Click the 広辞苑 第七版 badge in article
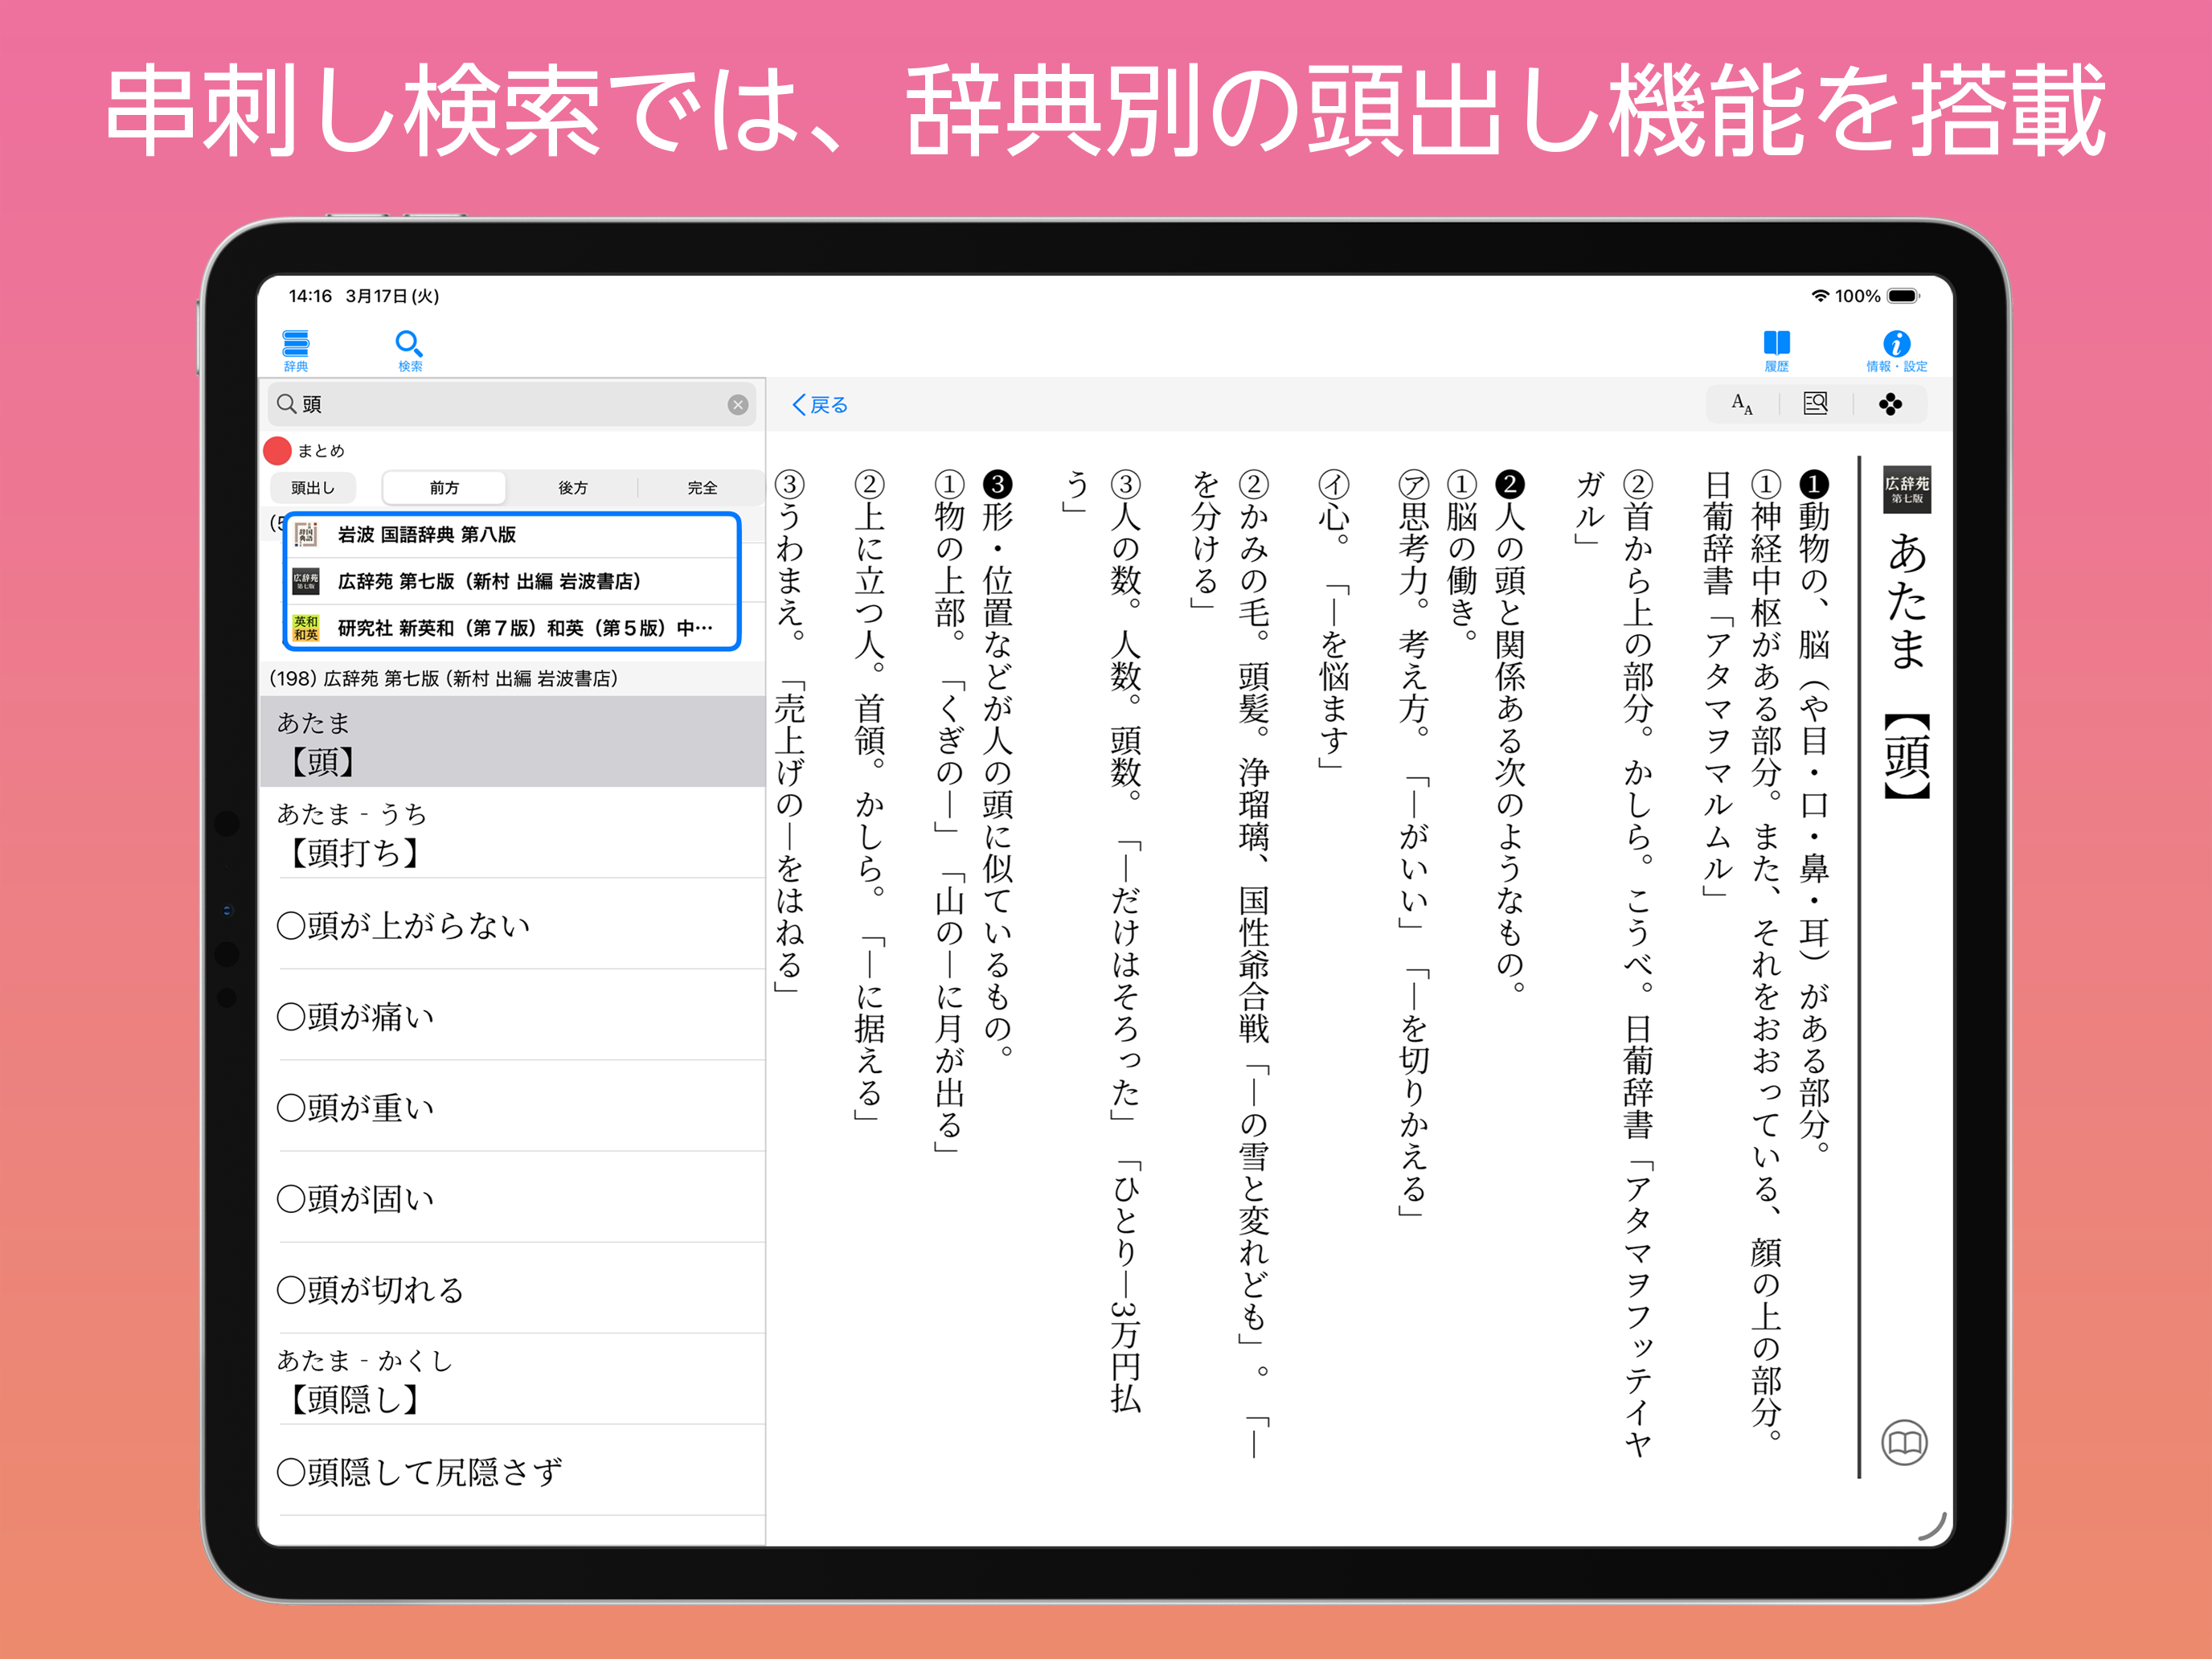Image resolution: width=2212 pixels, height=1659 pixels. point(1907,490)
